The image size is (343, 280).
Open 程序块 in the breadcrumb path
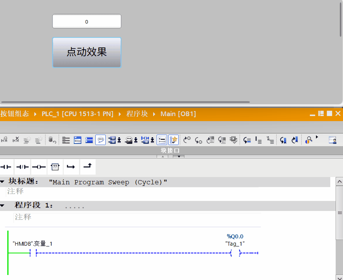click(x=137, y=114)
